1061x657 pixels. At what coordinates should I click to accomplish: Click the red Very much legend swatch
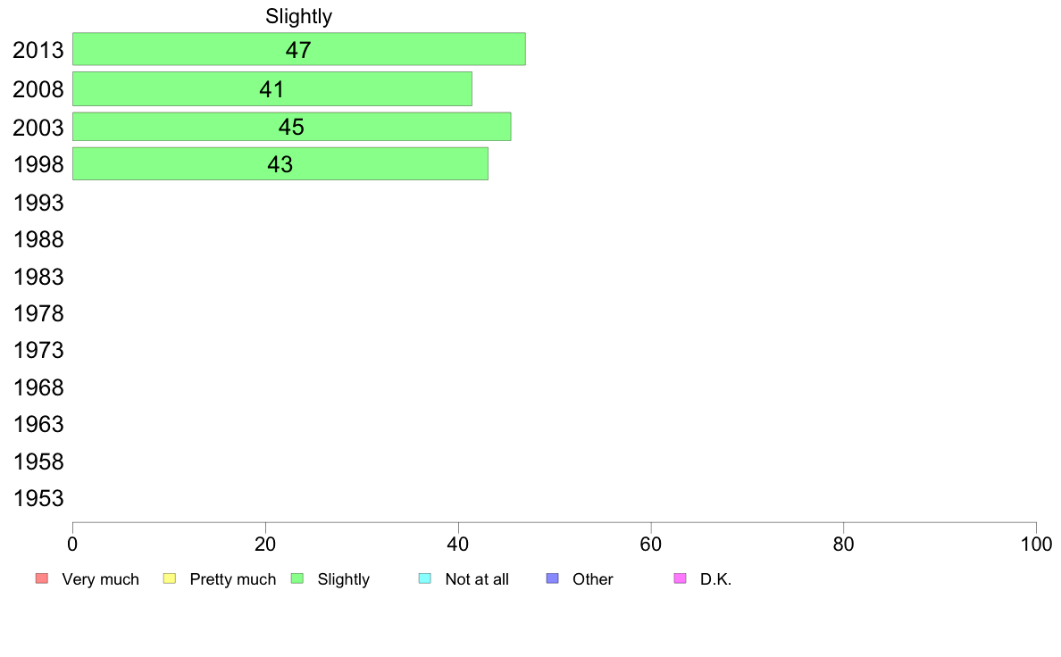pos(42,578)
